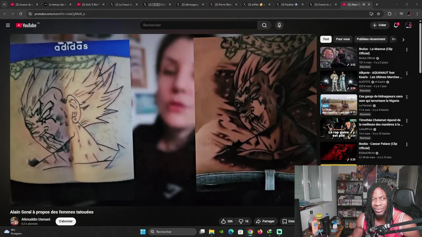Click the search magnifier button
Image resolution: width=422 pixels, height=237 pixels.
tap(264, 25)
